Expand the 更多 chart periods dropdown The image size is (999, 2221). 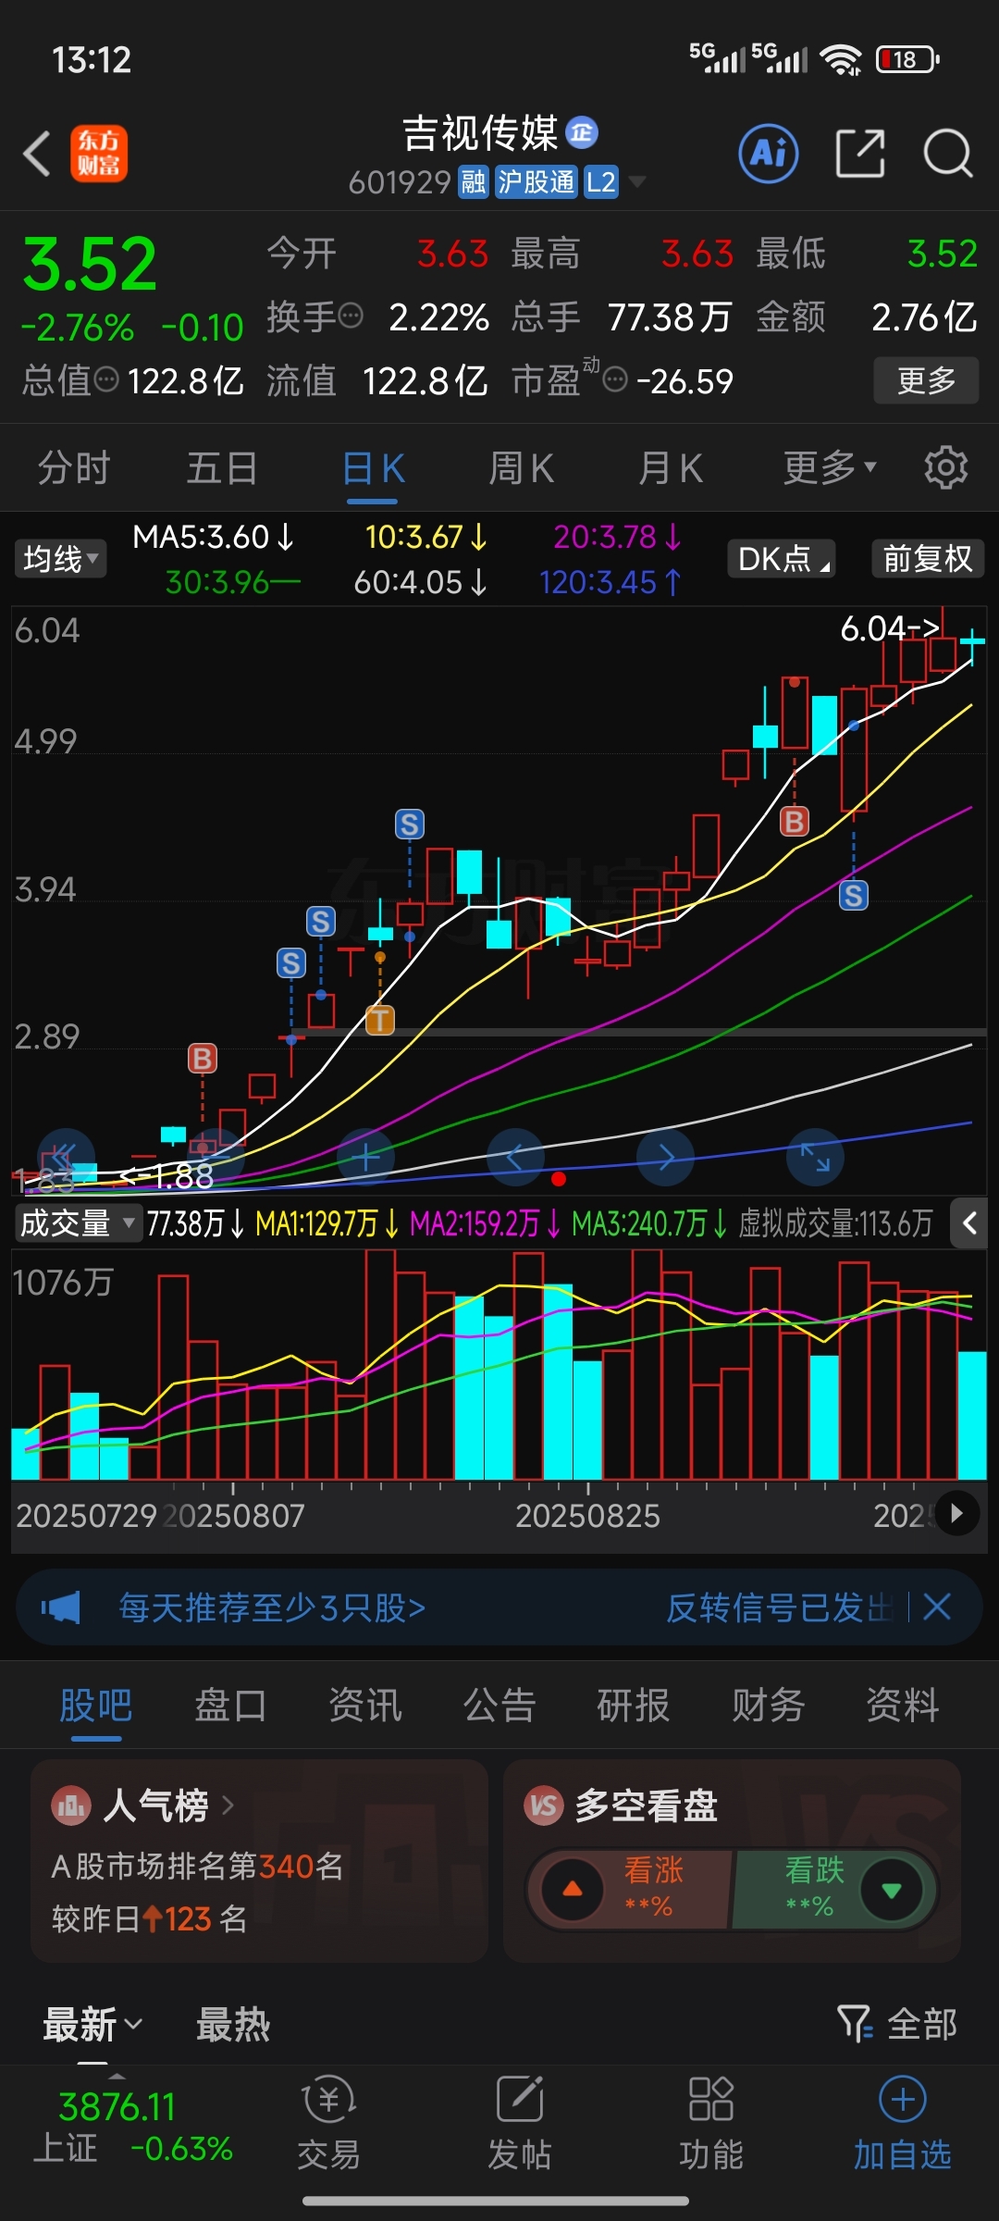pos(830,467)
